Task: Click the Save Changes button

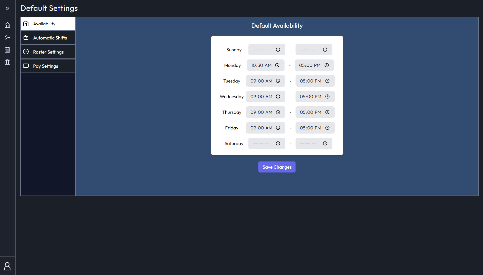Action: pos(277,167)
